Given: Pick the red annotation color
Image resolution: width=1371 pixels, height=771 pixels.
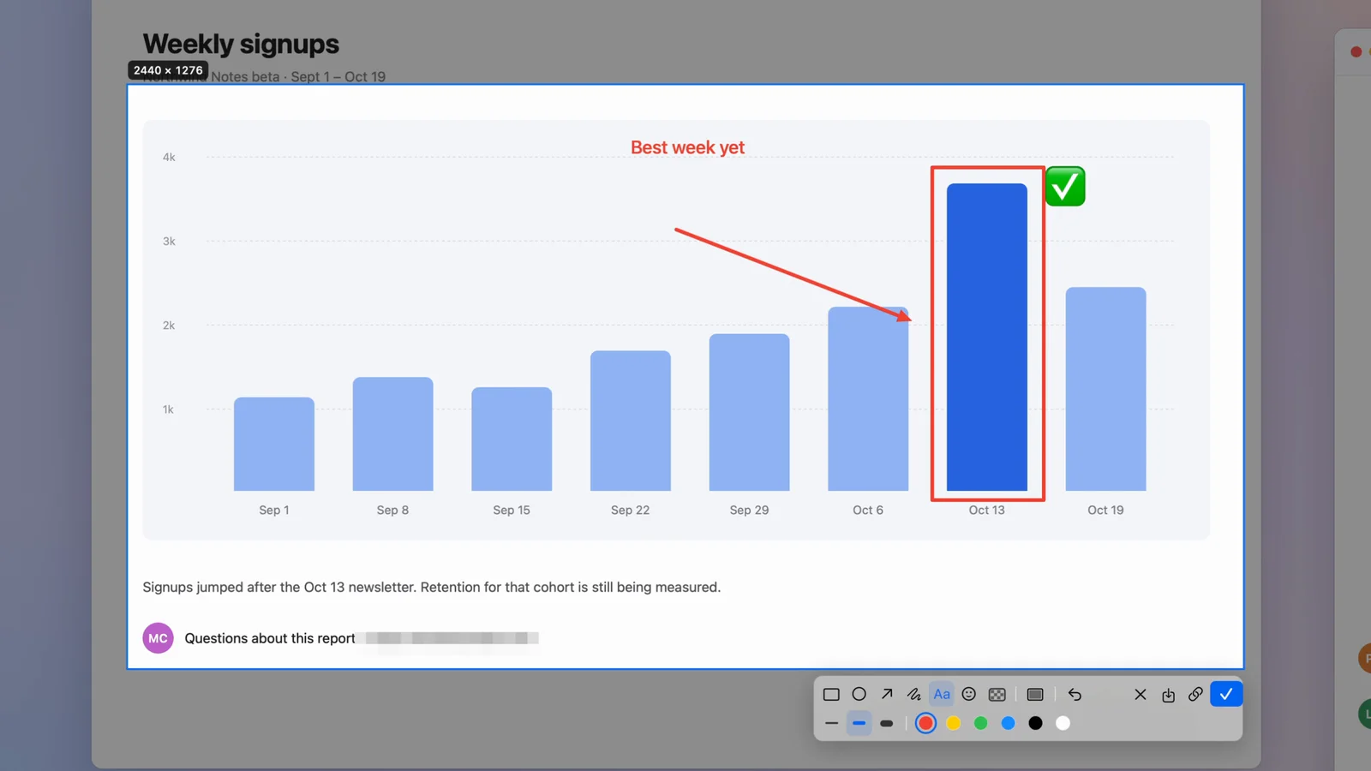Looking at the screenshot, I should click(925, 724).
